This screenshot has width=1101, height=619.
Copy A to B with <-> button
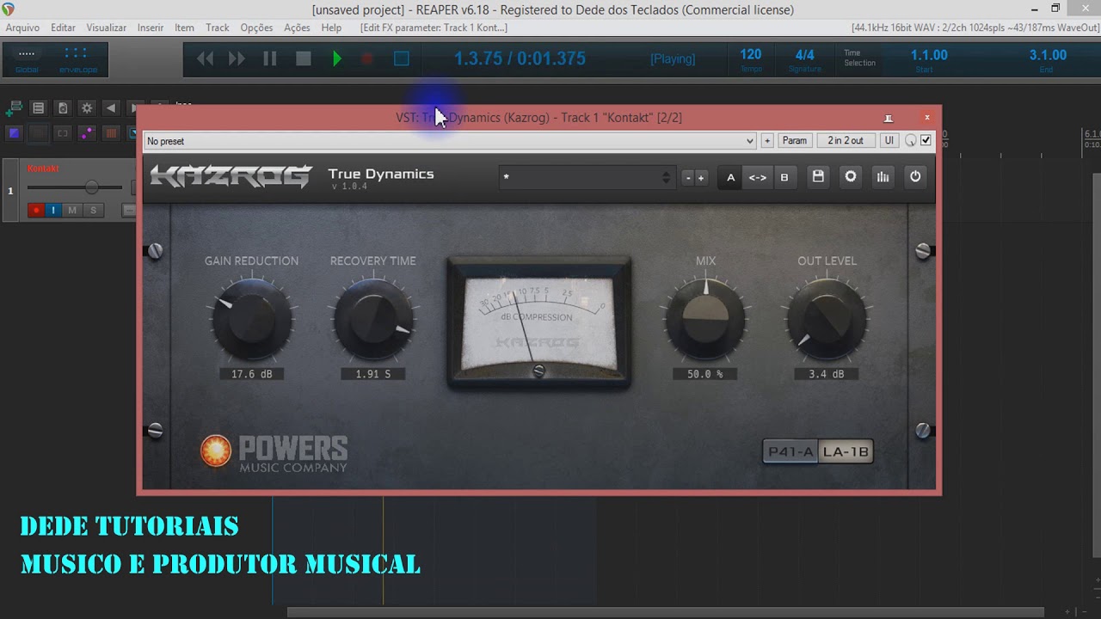(757, 178)
